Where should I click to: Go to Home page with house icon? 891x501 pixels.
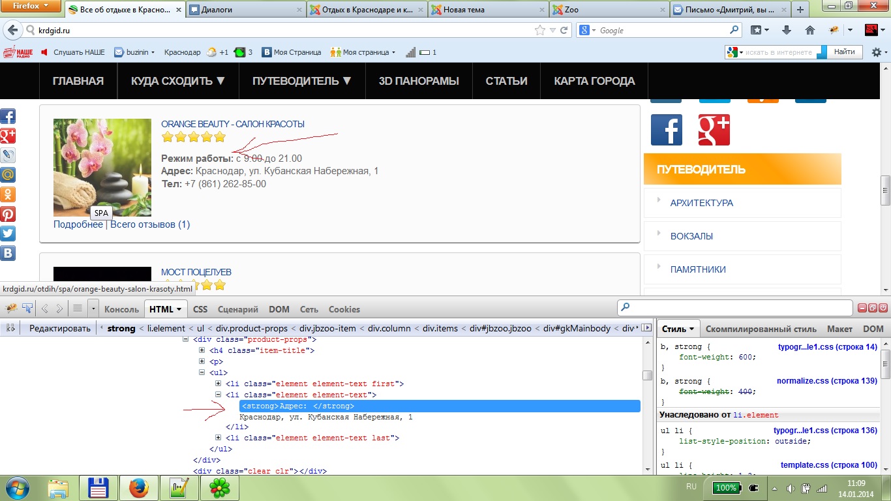point(810,30)
